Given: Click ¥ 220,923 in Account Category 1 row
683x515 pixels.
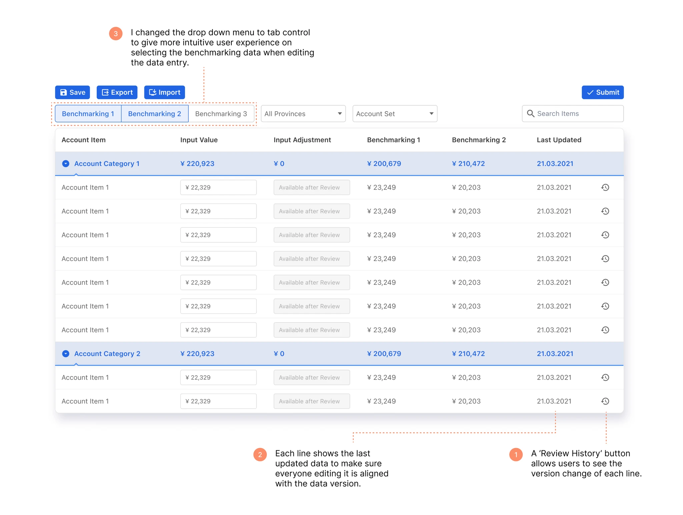Looking at the screenshot, I should pos(197,164).
